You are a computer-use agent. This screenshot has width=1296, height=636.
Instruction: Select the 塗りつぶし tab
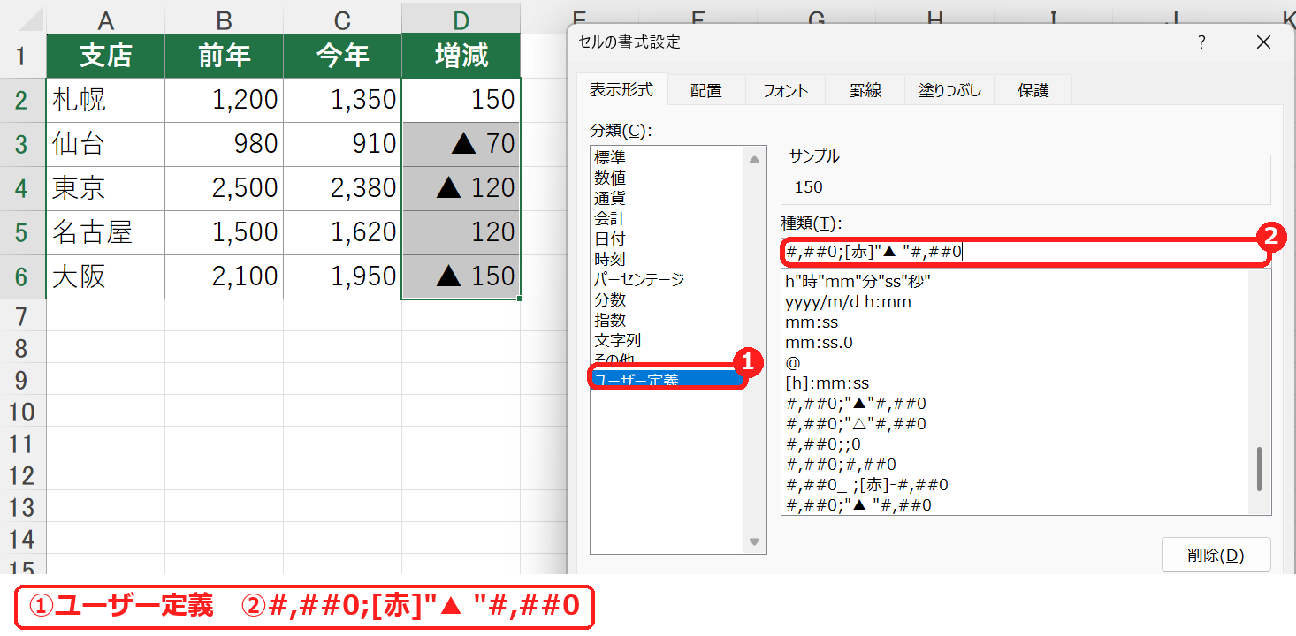click(949, 90)
